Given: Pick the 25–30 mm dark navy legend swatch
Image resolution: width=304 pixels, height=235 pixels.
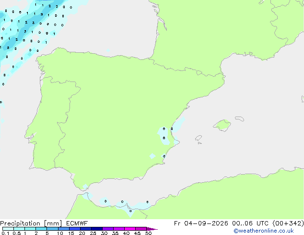Looking at the screenshot, I should (x=97, y=229).
